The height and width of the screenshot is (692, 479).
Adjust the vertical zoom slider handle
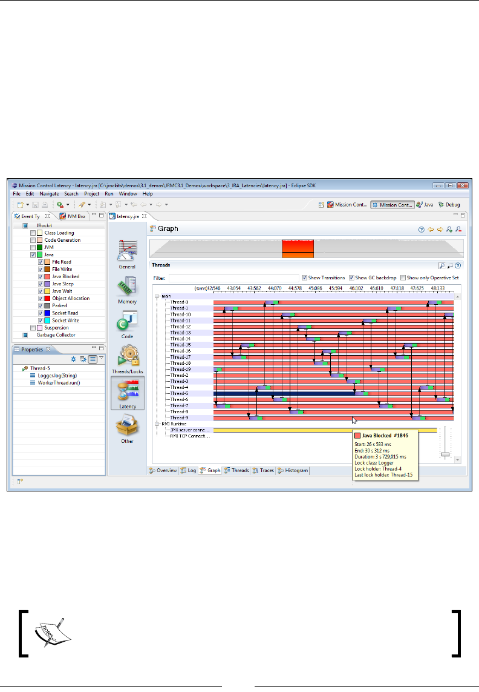[x=446, y=454]
